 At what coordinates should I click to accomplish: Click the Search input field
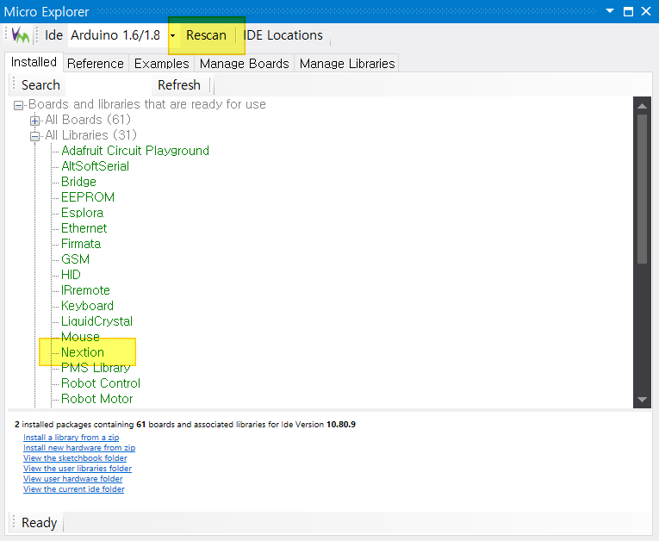[109, 85]
